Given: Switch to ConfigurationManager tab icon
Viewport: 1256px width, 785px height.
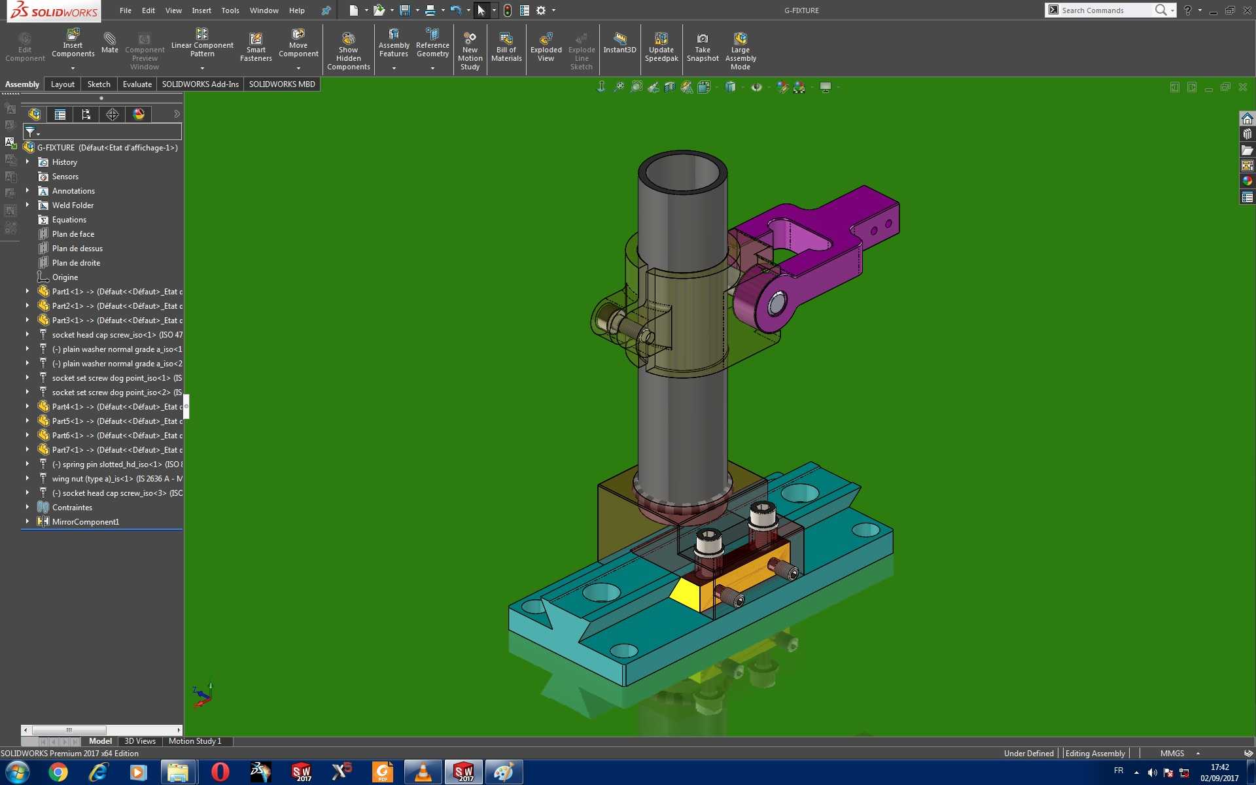Looking at the screenshot, I should pyautogui.click(x=86, y=114).
